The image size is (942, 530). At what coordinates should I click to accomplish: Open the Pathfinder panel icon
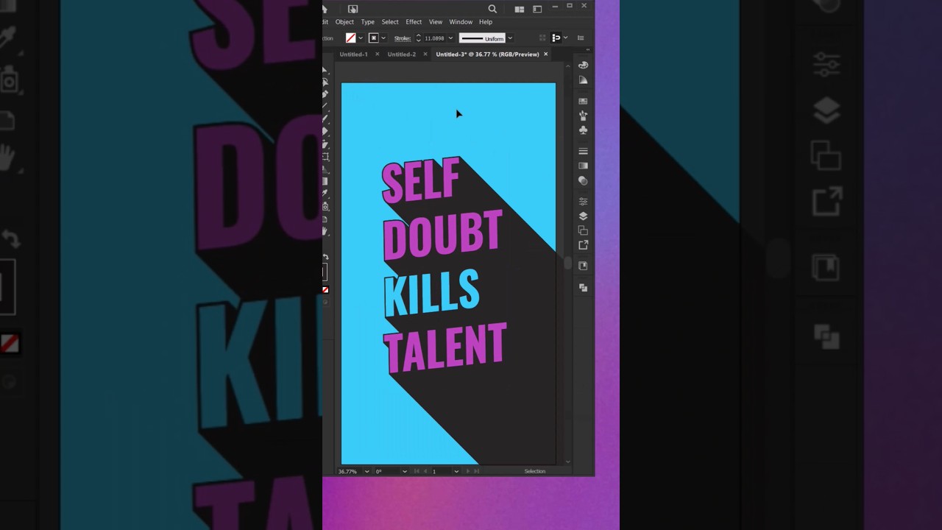(584, 288)
